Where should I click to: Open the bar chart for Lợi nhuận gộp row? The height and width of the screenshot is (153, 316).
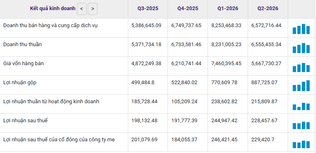click(x=301, y=85)
